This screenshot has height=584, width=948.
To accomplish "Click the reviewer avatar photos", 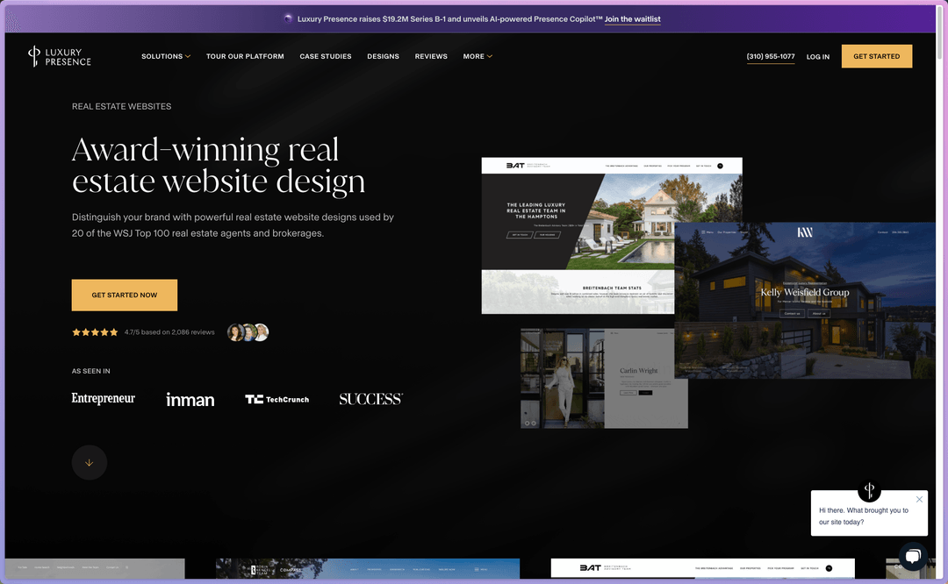I will pos(248,332).
